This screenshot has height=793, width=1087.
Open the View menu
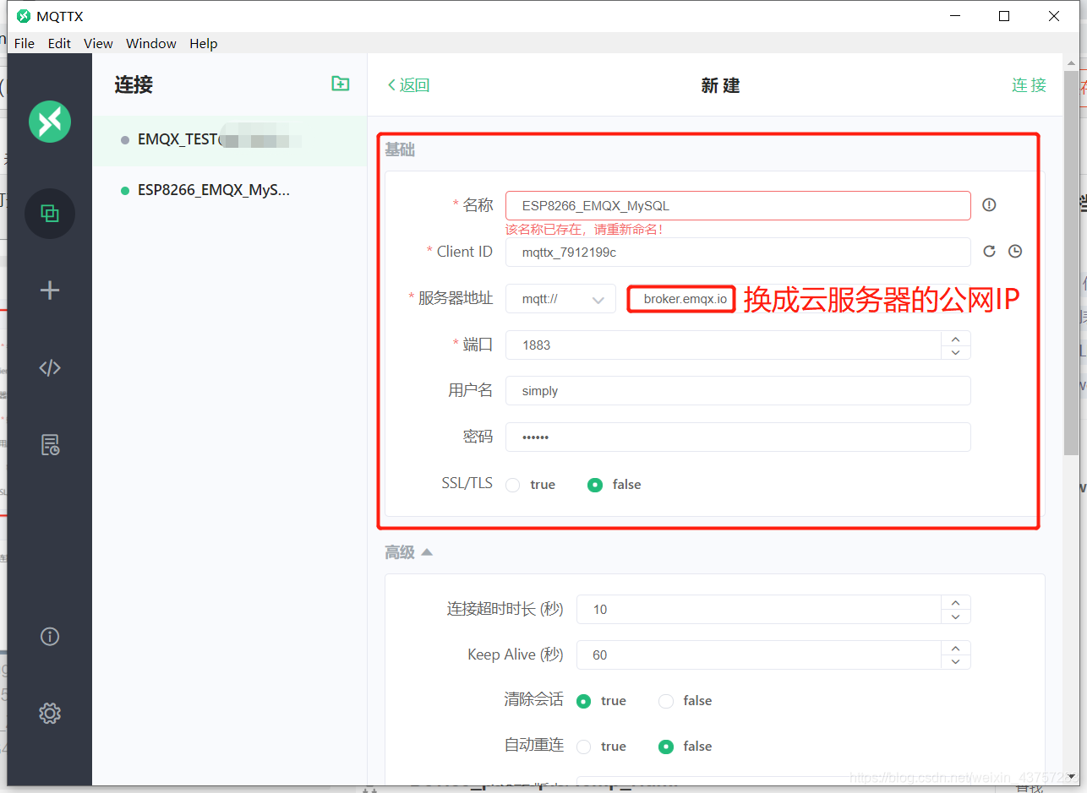[98, 43]
